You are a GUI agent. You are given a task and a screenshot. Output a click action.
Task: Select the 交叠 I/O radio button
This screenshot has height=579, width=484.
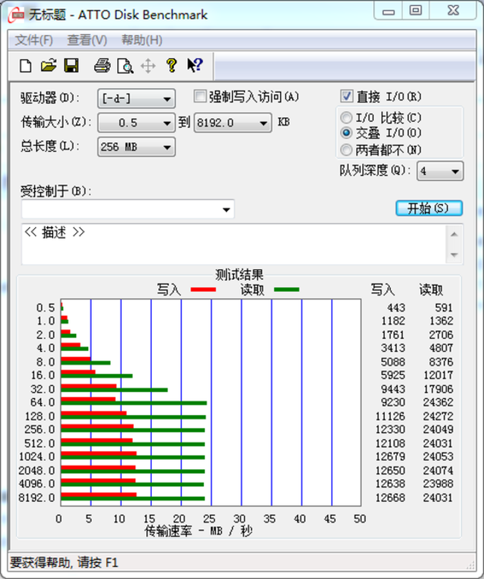346,133
